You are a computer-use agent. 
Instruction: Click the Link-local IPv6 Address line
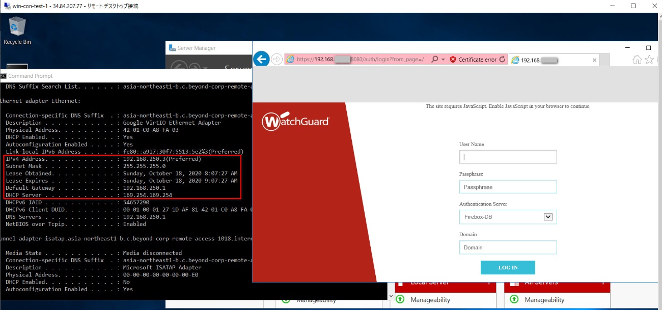(124, 152)
